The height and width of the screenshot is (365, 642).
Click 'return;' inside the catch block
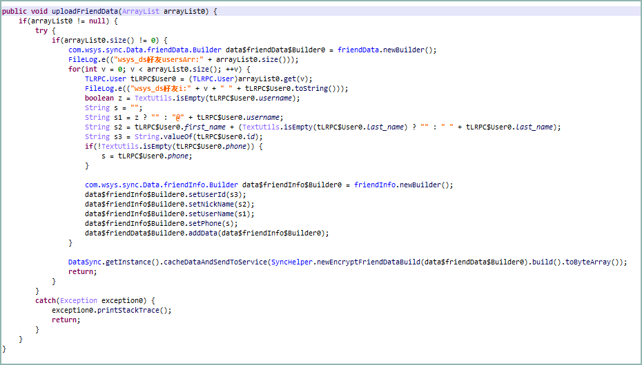click(x=66, y=320)
